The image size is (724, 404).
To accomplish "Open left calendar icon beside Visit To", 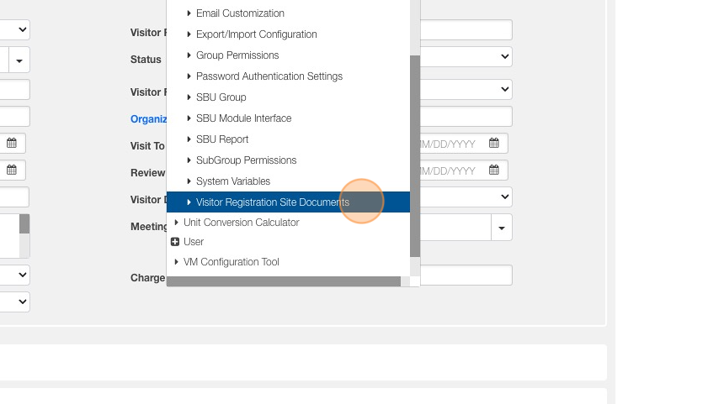I will pyautogui.click(x=12, y=143).
